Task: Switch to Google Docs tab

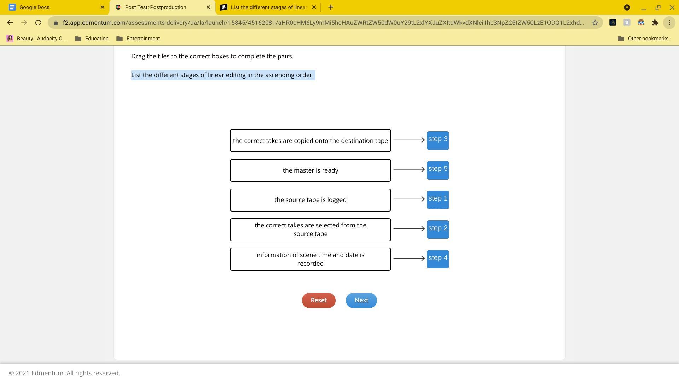Action: pyautogui.click(x=53, y=7)
